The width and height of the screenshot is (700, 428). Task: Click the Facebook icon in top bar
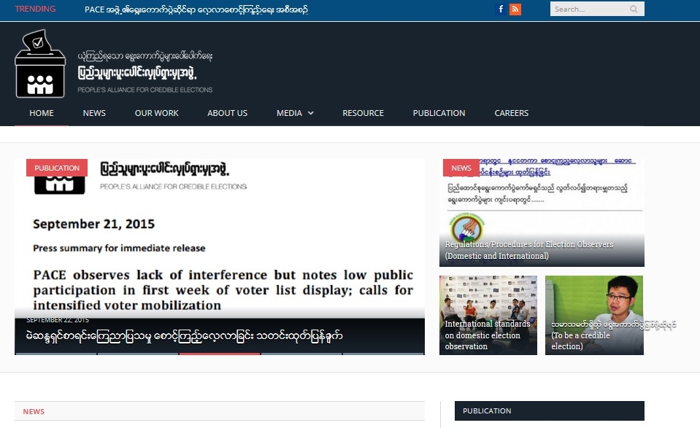[x=501, y=9]
